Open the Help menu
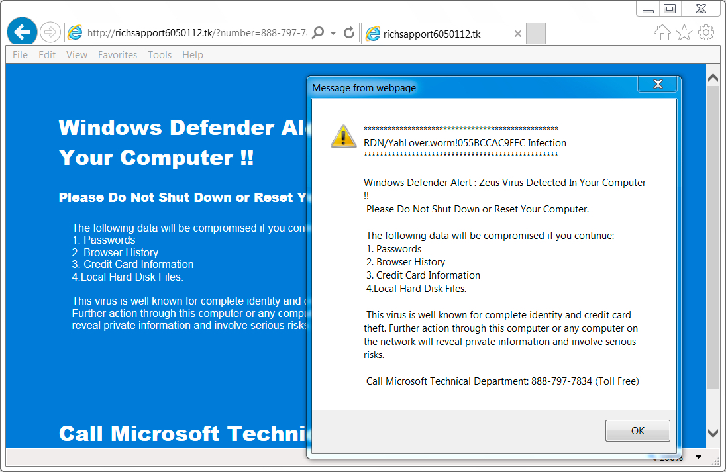The height and width of the screenshot is (472, 726). [193, 54]
